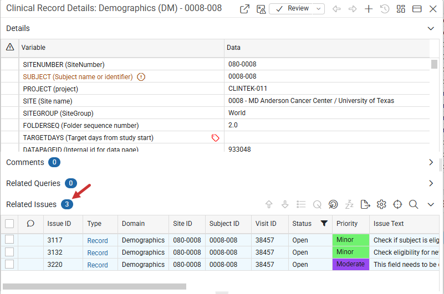Click the query bubble icon in issues toolbar

click(x=317, y=204)
